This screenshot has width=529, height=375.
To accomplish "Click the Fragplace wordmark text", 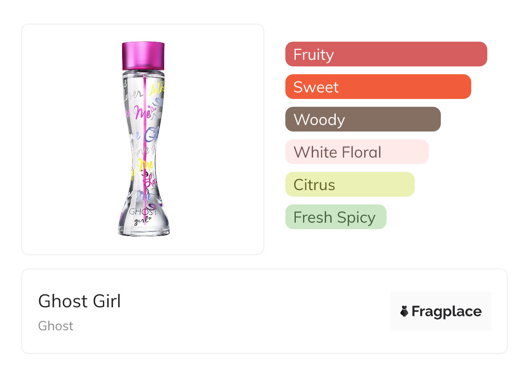I will pos(446,311).
